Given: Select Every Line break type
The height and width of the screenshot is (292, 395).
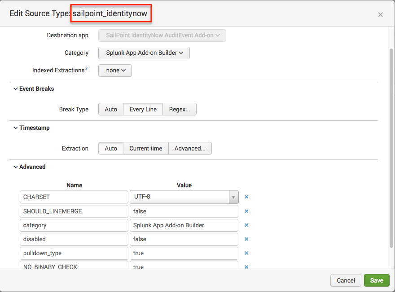Looking at the screenshot, I should 143,109.
